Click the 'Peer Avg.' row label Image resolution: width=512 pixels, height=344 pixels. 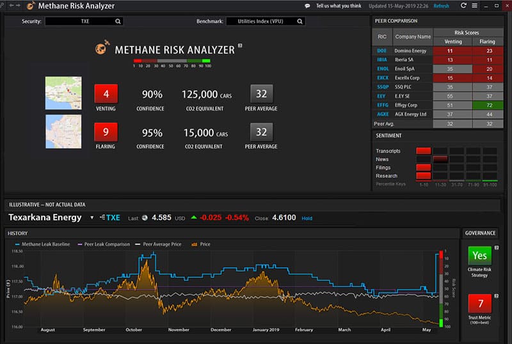pyautogui.click(x=384, y=123)
